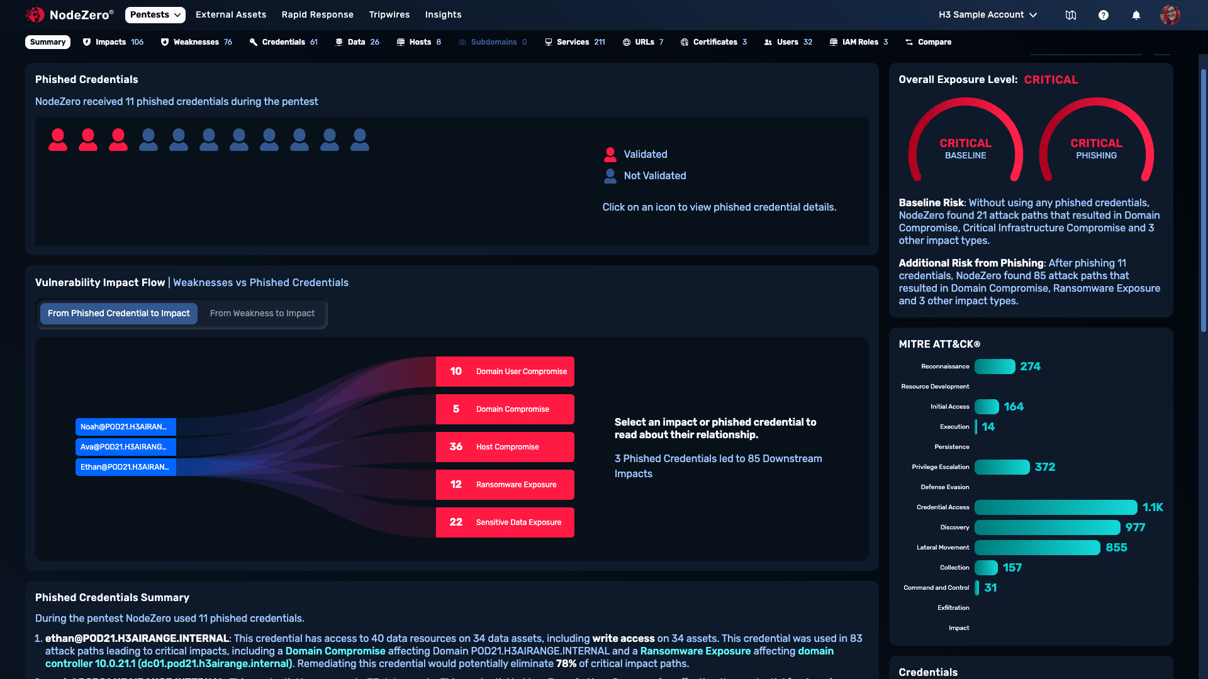Click the Lateral Movement 855 bar
The width and height of the screenshot is (1208, 679).
[1037, 548]
